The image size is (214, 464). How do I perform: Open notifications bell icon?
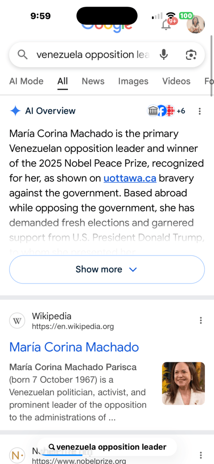(x=166, y=25)
